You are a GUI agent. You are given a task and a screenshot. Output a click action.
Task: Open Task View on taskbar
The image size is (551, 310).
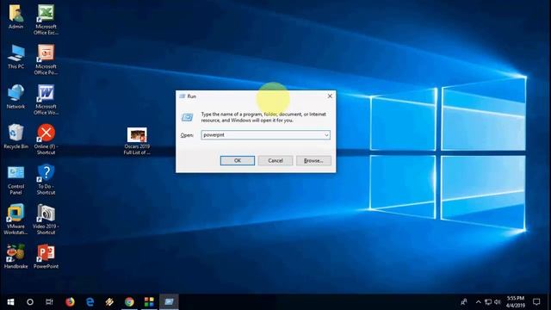(x=49, y=302)
